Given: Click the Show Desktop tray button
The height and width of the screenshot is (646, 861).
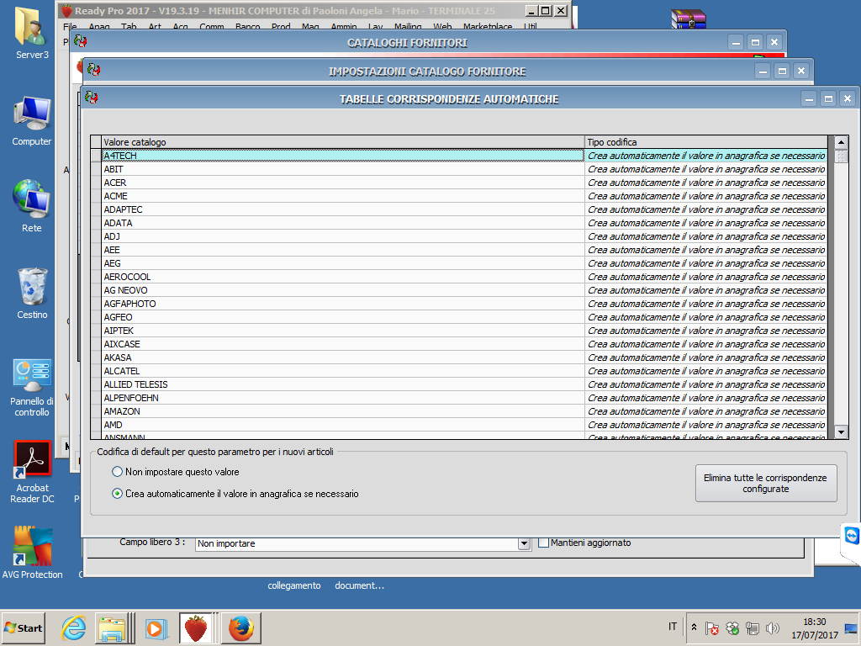Looking at the screenshot, I should (852, 627).
